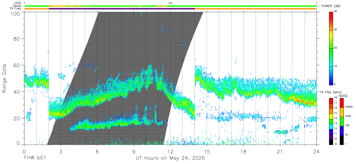This screenshot has width=356, height=164.
Task: Click the '10000' label on the NOISE legend
Action: tap(348, 107)
